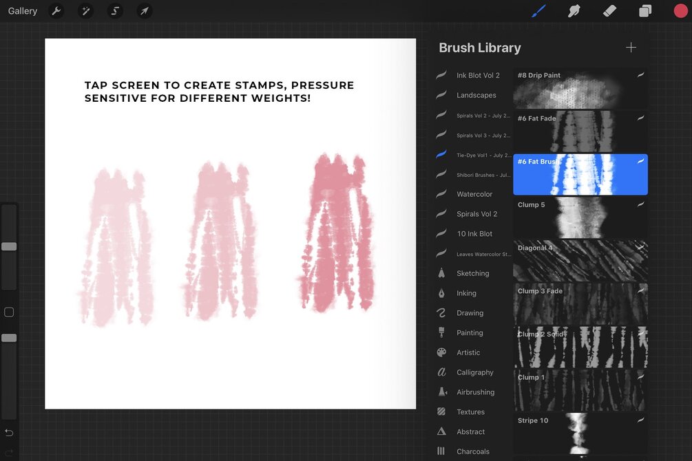Tap the darkest pink stamp on canvas
Screen dimensions: 692x461
click(x=337, y=233)
